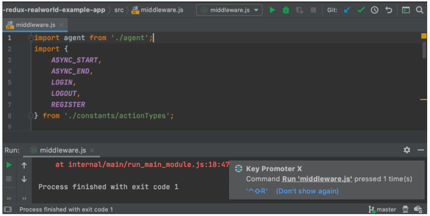The height and width of the screenshot is (216, 430).
Task: Open search with the magnifier icon
Action: coord(419,10)
